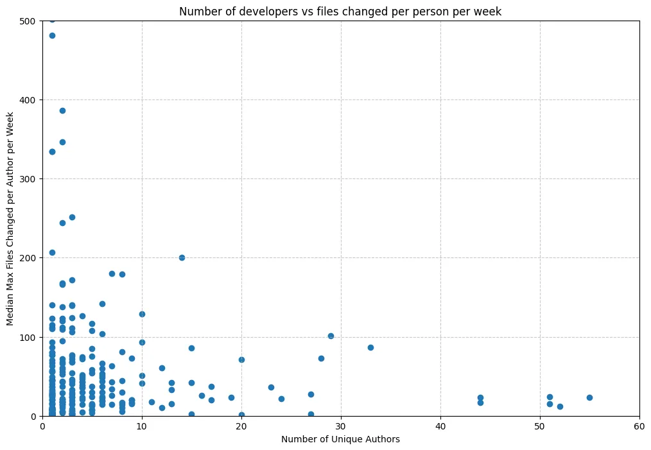
Task: Click the data point at 28 authors
Action: [x=321, y=358]
